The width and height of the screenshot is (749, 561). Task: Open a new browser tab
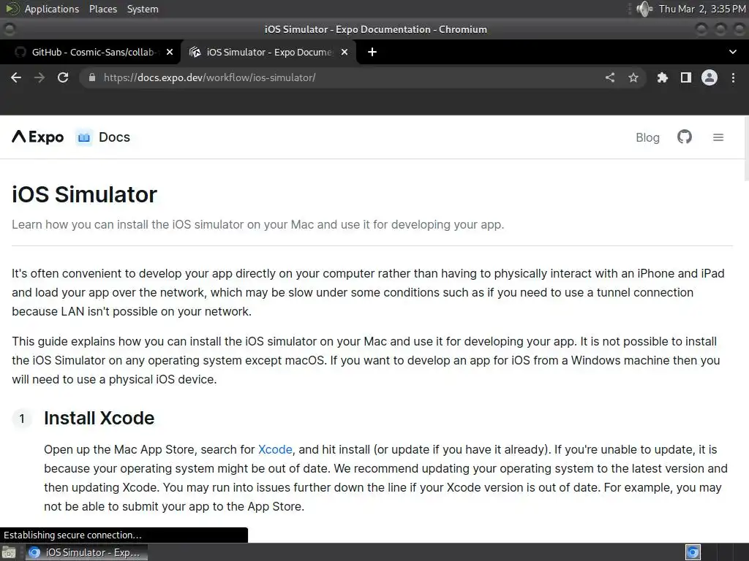(x=372, y=52)
